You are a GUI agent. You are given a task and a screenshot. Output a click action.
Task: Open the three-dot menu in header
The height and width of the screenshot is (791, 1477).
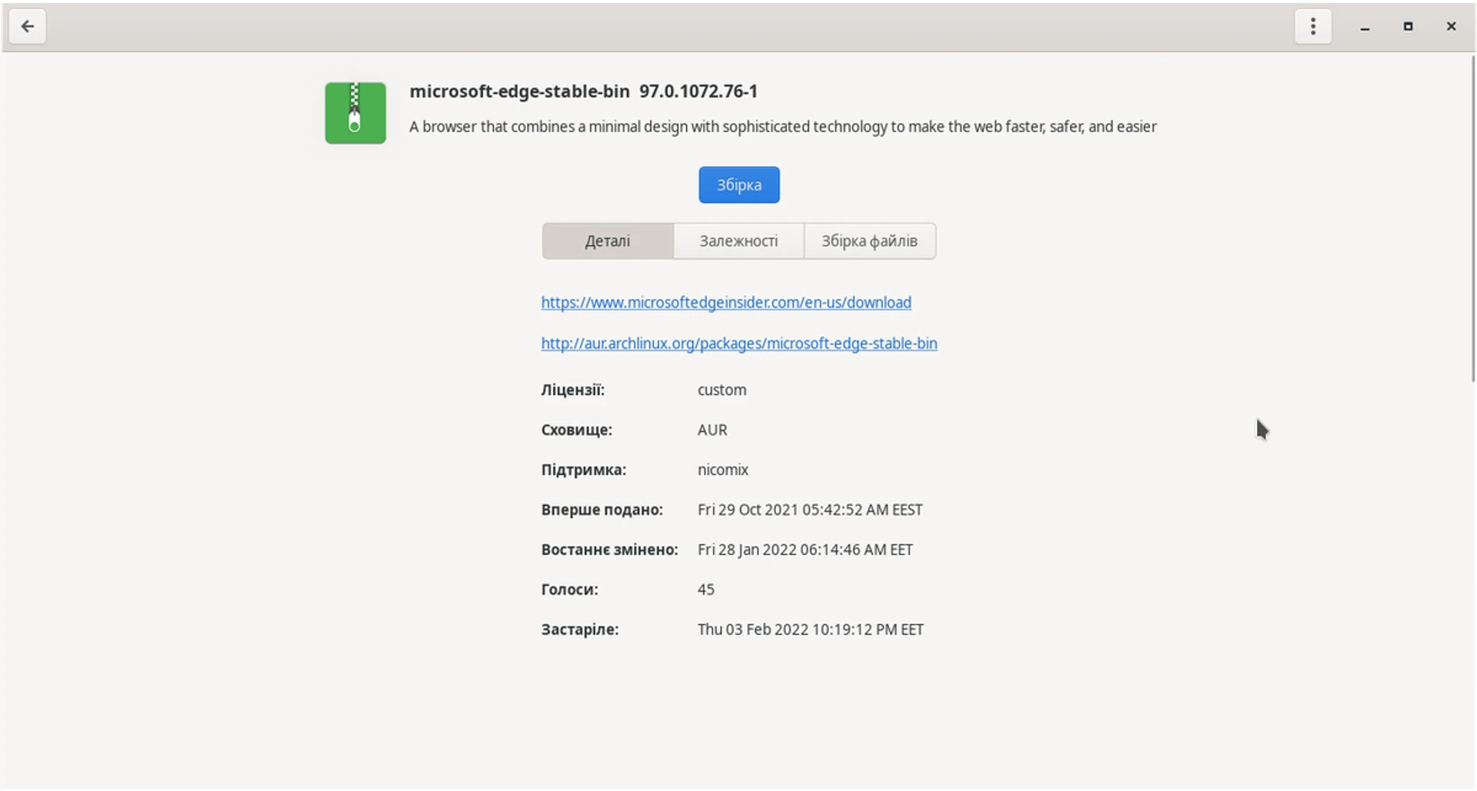pyautogui.click(x=1313, y=26)
